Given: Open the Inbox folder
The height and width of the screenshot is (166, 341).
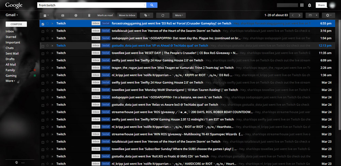Looking at the screenshot, I should pos(10,31).
